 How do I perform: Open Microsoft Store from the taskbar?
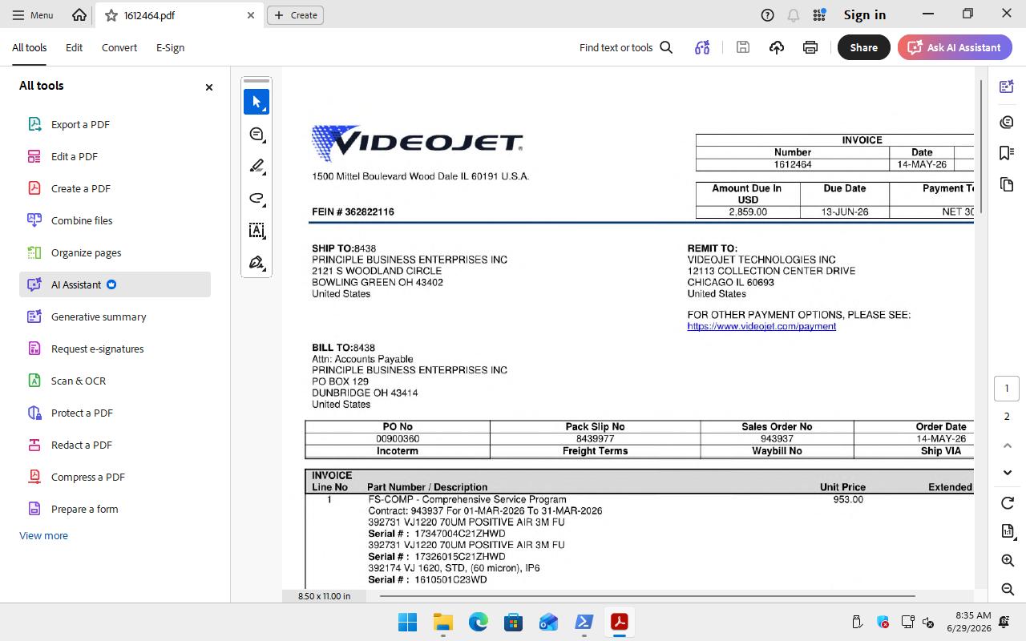513,622
